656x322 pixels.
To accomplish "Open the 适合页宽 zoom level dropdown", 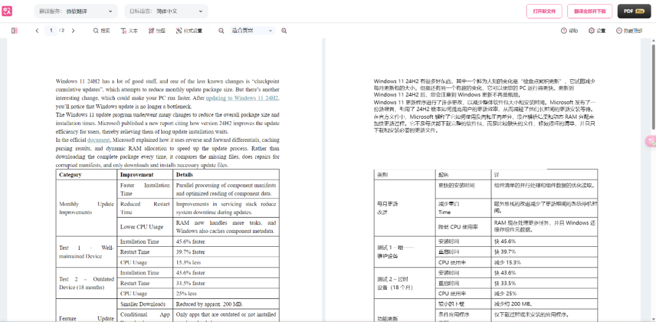I will pyautogui.click(x=252, y=30).
